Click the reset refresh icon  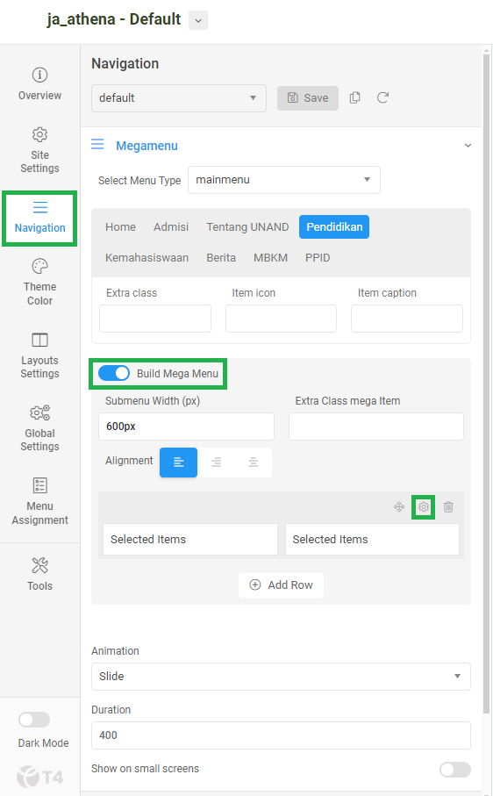[383, 97]
